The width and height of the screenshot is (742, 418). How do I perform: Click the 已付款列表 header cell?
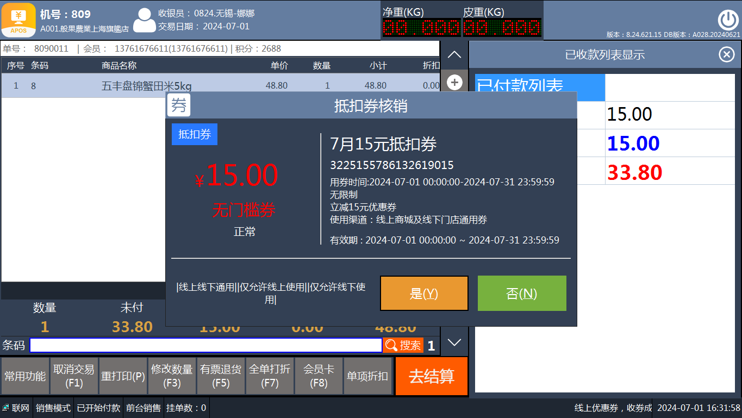pyautogui.click(x=540, y=88)
